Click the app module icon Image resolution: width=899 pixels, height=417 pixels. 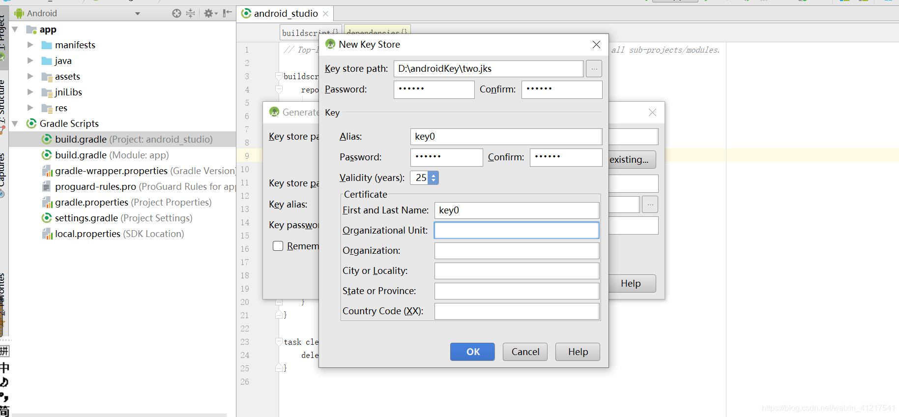[x=31, y=30]
